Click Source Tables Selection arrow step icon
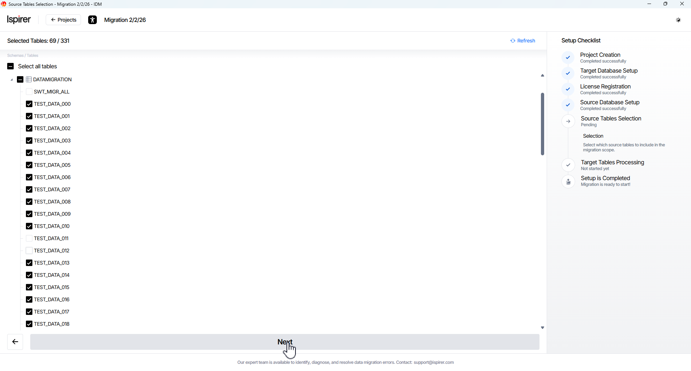This screenshot has width=691, height=371. [x=568, y=122]
